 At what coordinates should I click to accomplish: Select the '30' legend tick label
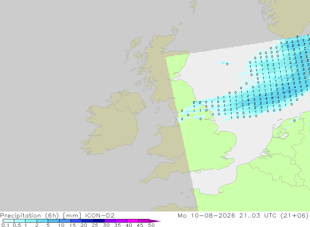click(106, 225)
